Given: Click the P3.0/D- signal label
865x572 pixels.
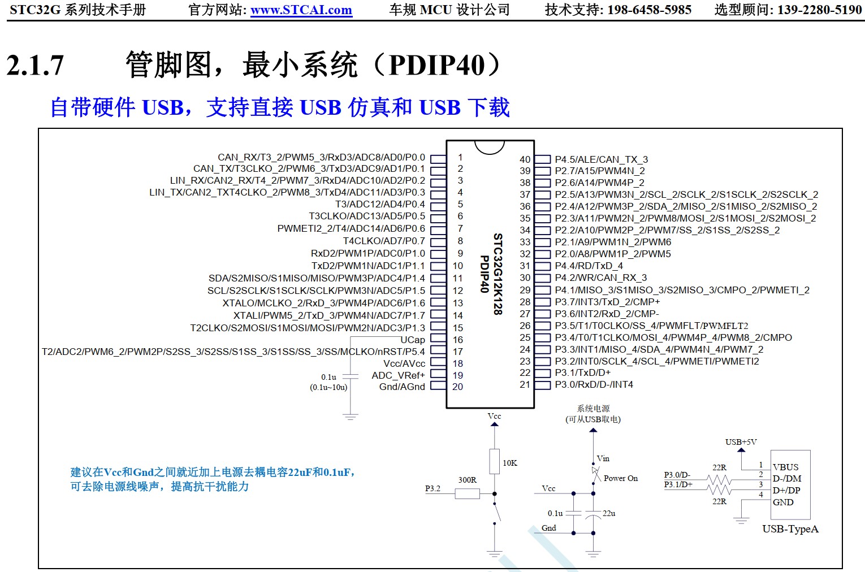Looking at the screenshot, I should click(677, 475).
